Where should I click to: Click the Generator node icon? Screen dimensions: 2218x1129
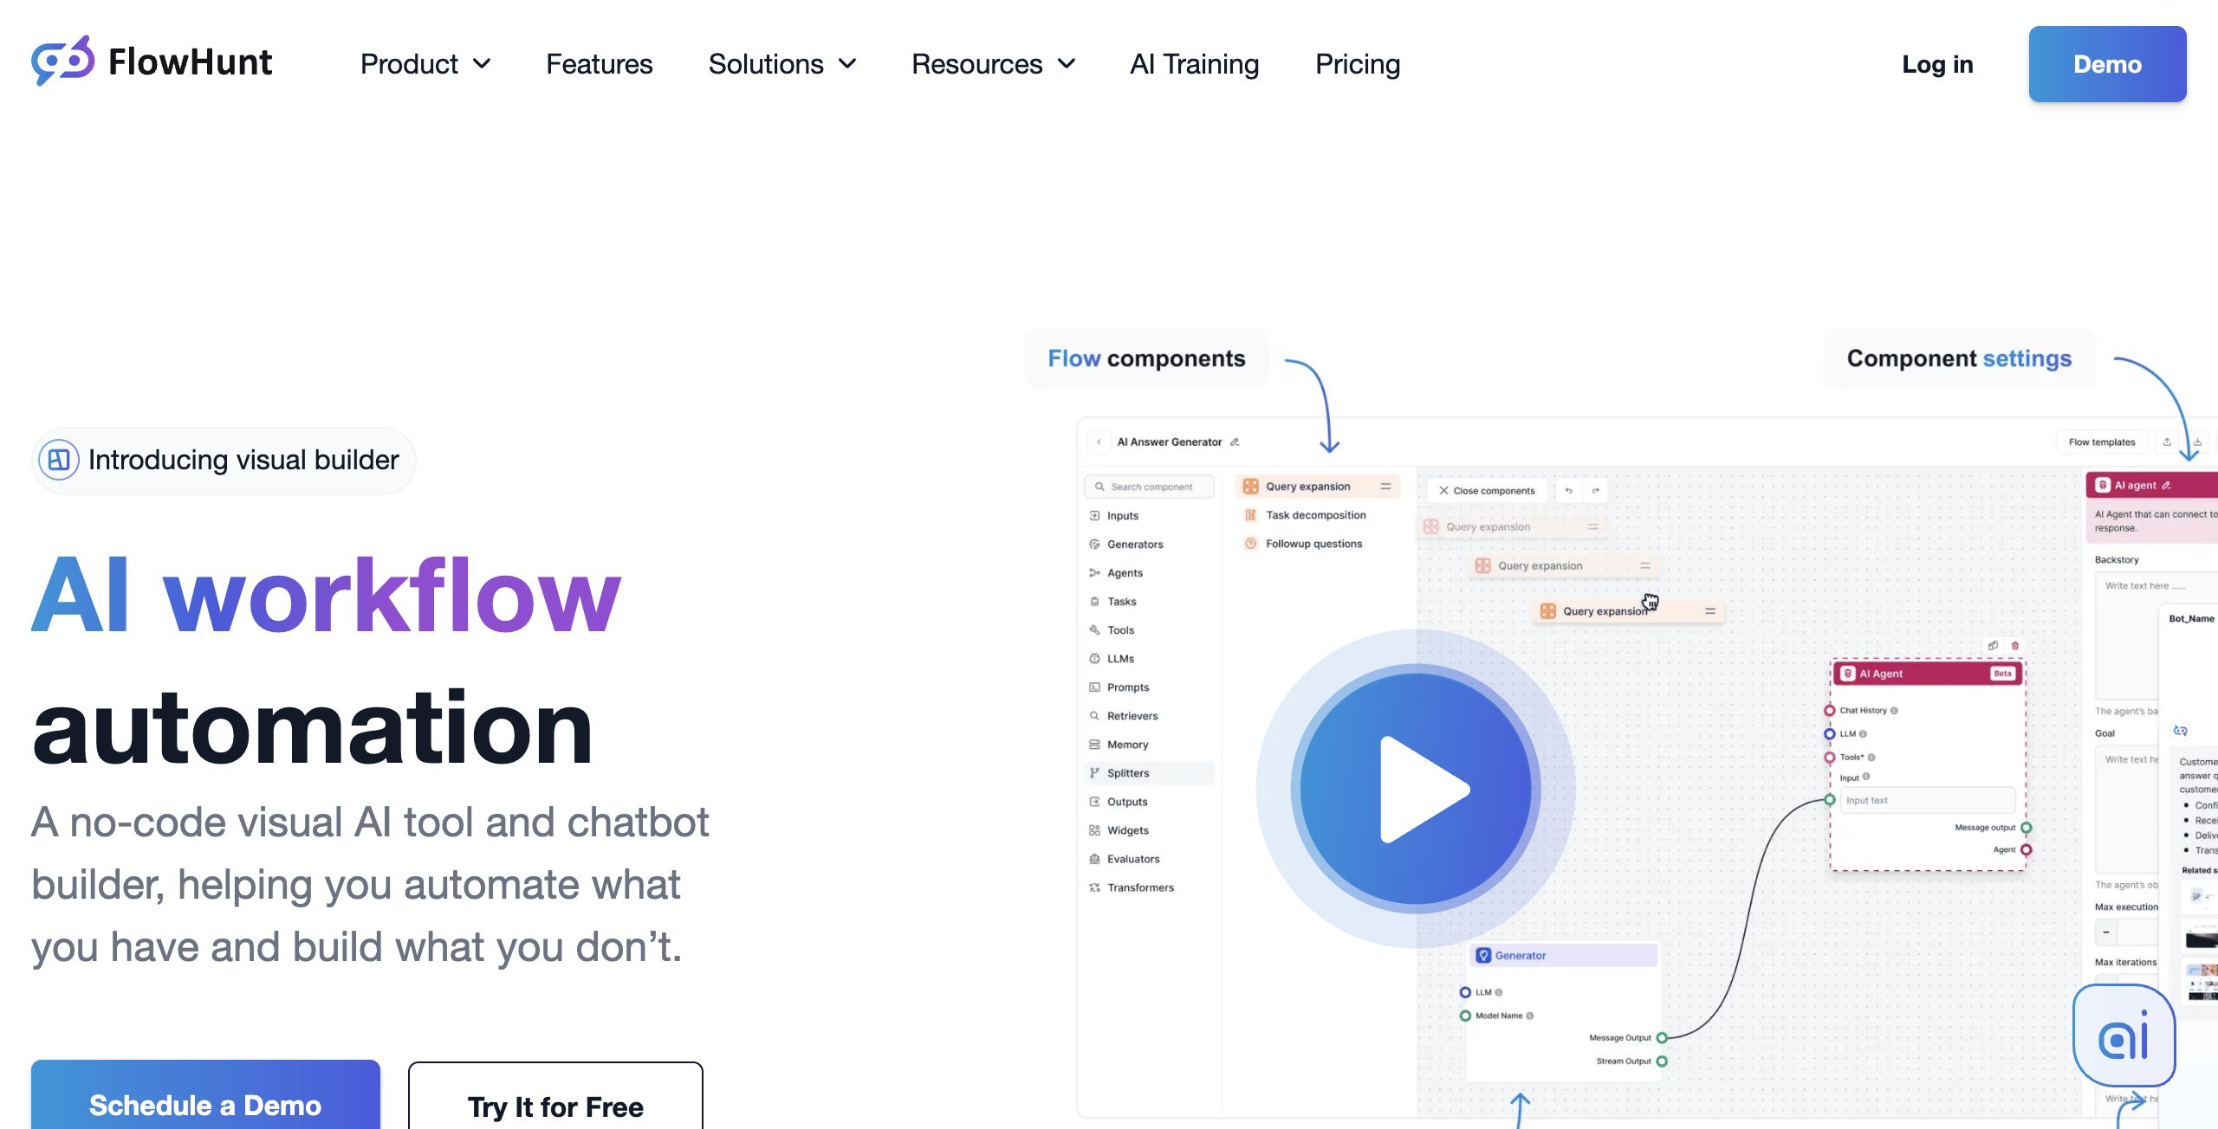(1483, 955)
